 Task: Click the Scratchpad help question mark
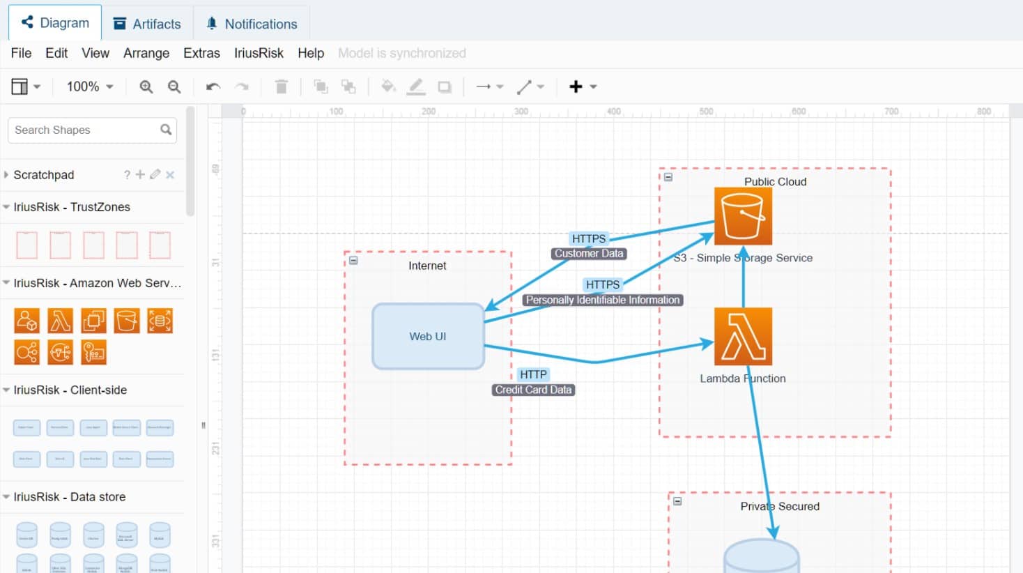click(127, 175)
